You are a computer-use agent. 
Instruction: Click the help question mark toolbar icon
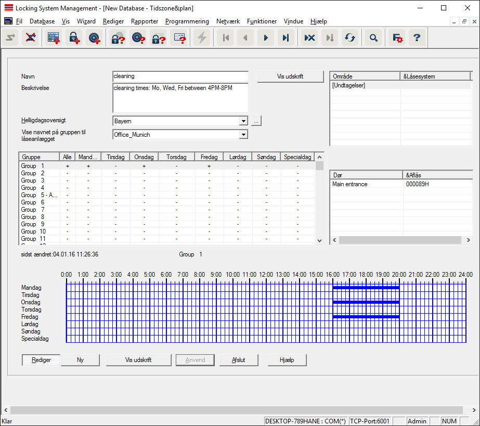click(417, 38)
